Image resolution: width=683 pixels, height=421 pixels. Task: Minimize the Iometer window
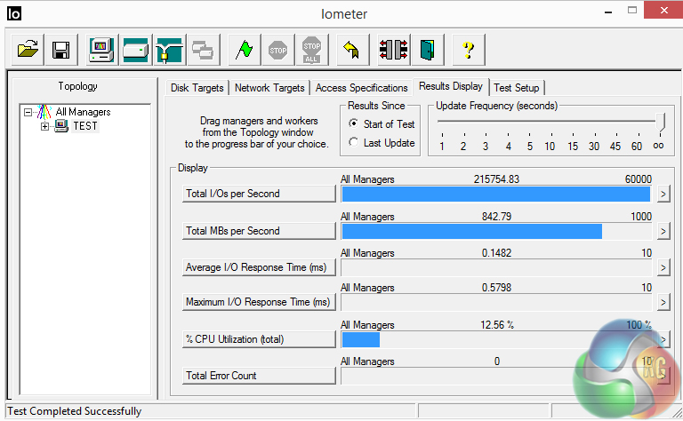point(608,12)
